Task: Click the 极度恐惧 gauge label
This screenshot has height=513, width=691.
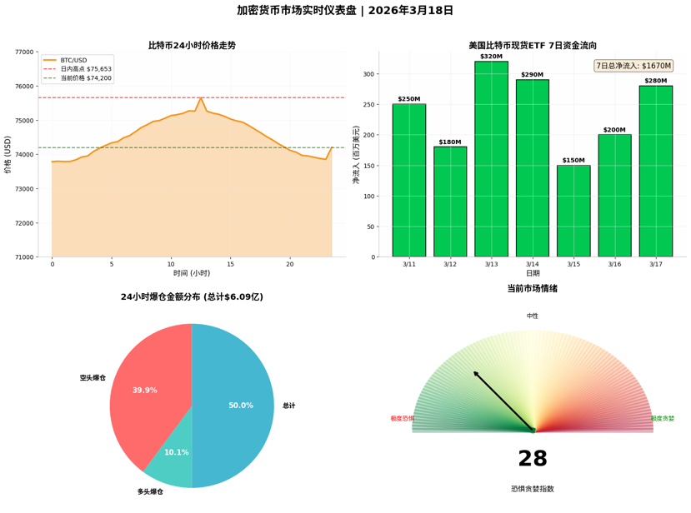Action: coord(402,419)
